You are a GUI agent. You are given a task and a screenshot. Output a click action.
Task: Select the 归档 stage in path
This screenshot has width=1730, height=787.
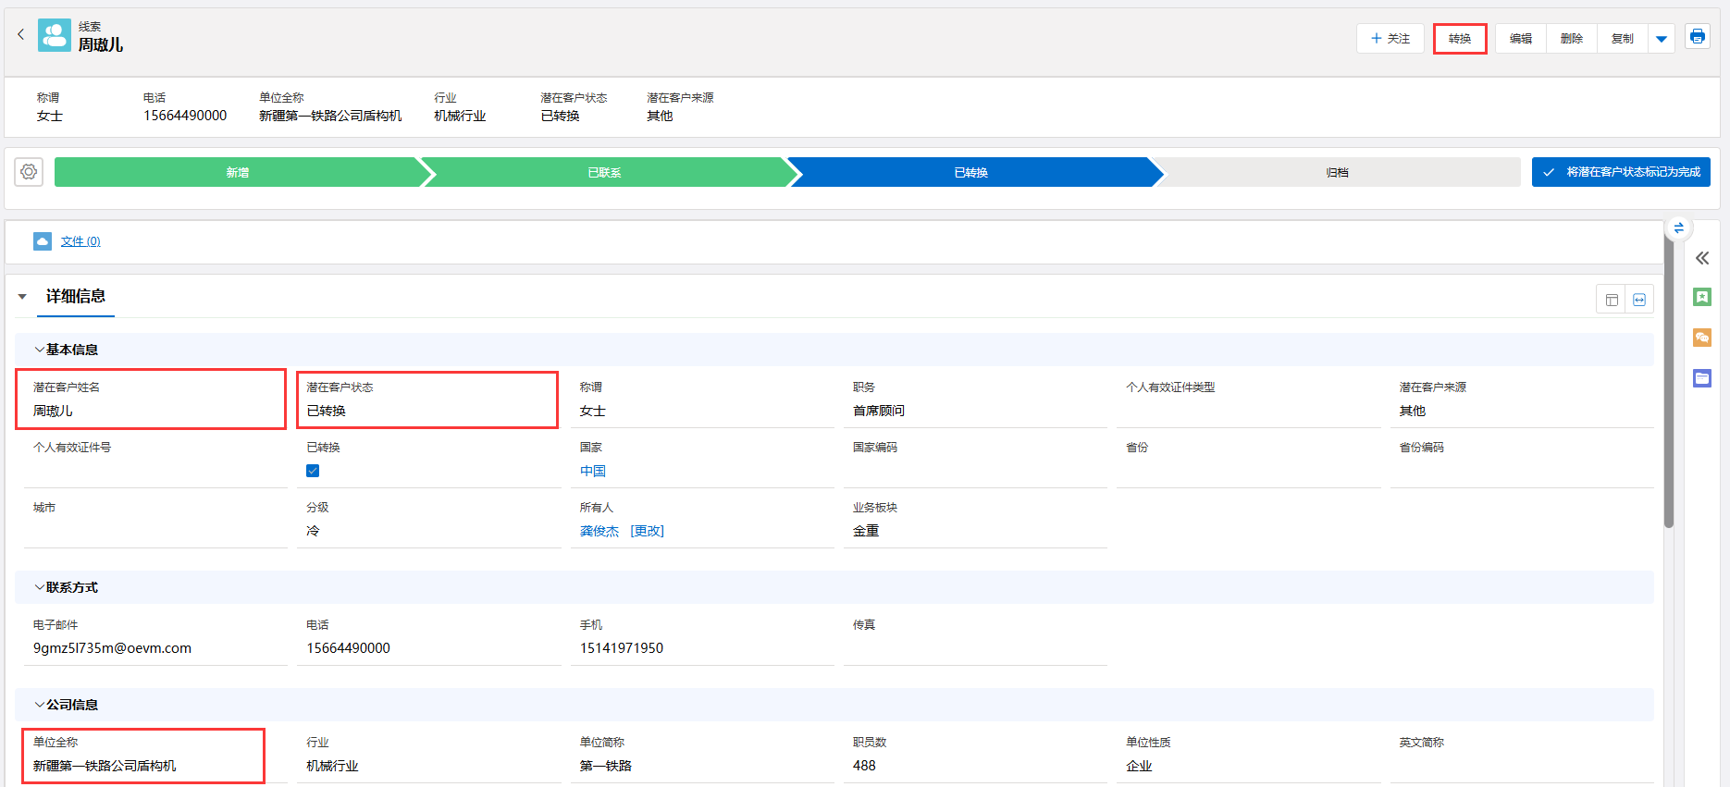pyautogui.click(x=1337, y=173)
